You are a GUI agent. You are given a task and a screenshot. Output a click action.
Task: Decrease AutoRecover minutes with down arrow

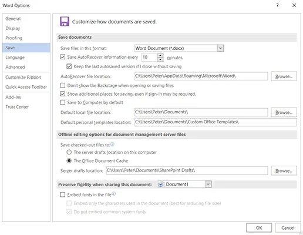coord(160,59)
